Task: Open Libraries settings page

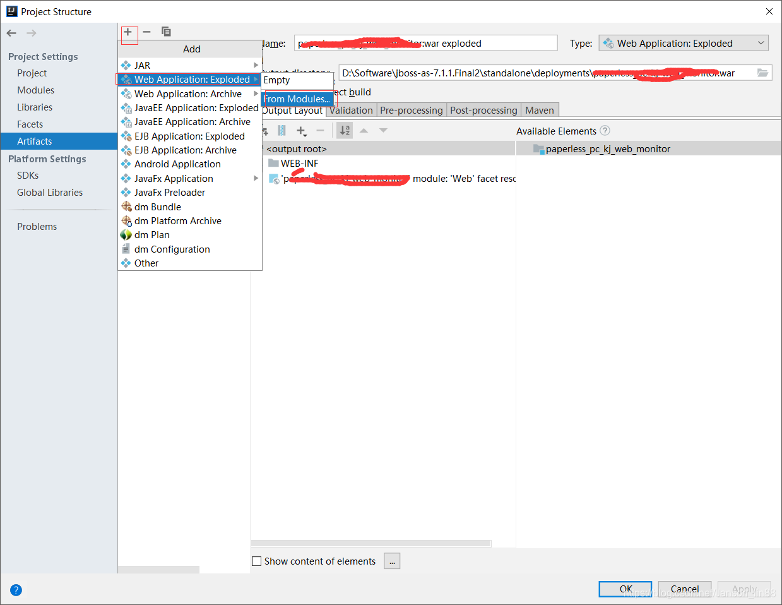Action: pos(35,107)
